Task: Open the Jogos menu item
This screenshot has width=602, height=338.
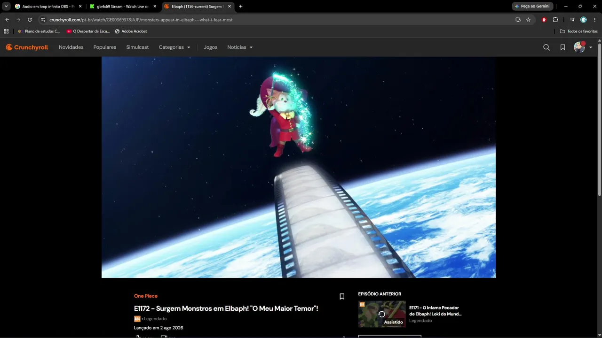Action: coord(211,47)
